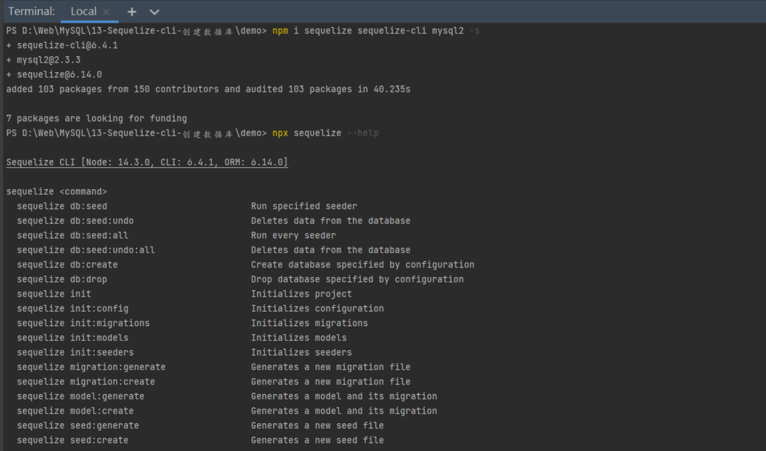The width and height of the screenshot is (766, 451).
Task: Click 'npm i sequelize sequelize-cli mysql2' command text
Action: pyautogui.click(x=368, y=31)
